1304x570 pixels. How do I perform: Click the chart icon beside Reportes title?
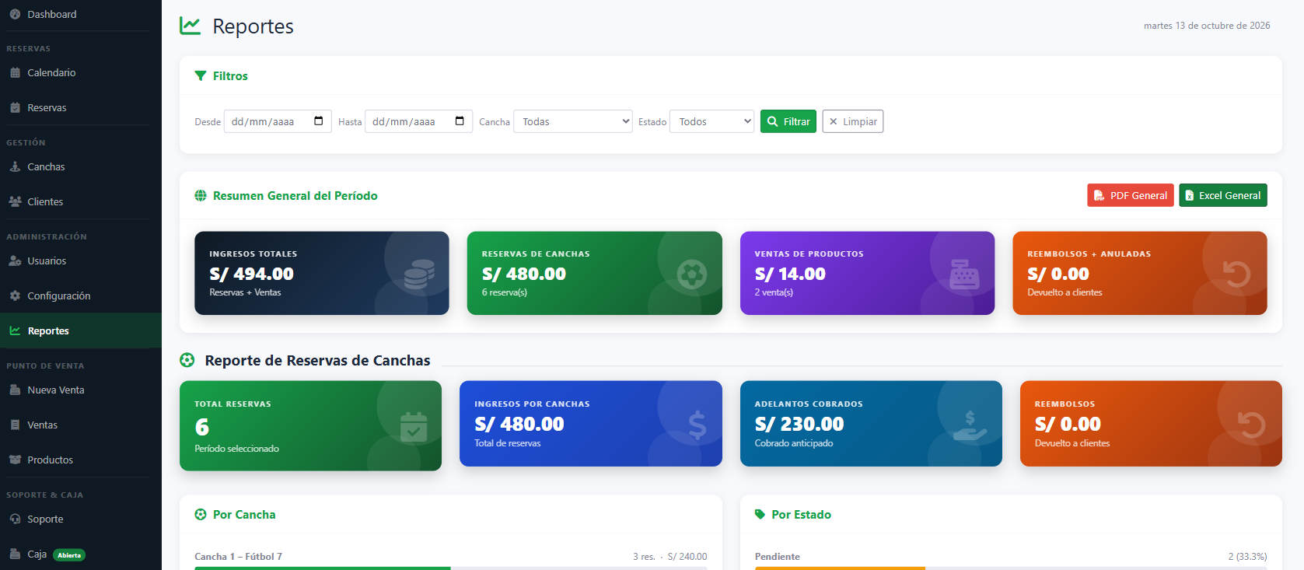[191, 26]
